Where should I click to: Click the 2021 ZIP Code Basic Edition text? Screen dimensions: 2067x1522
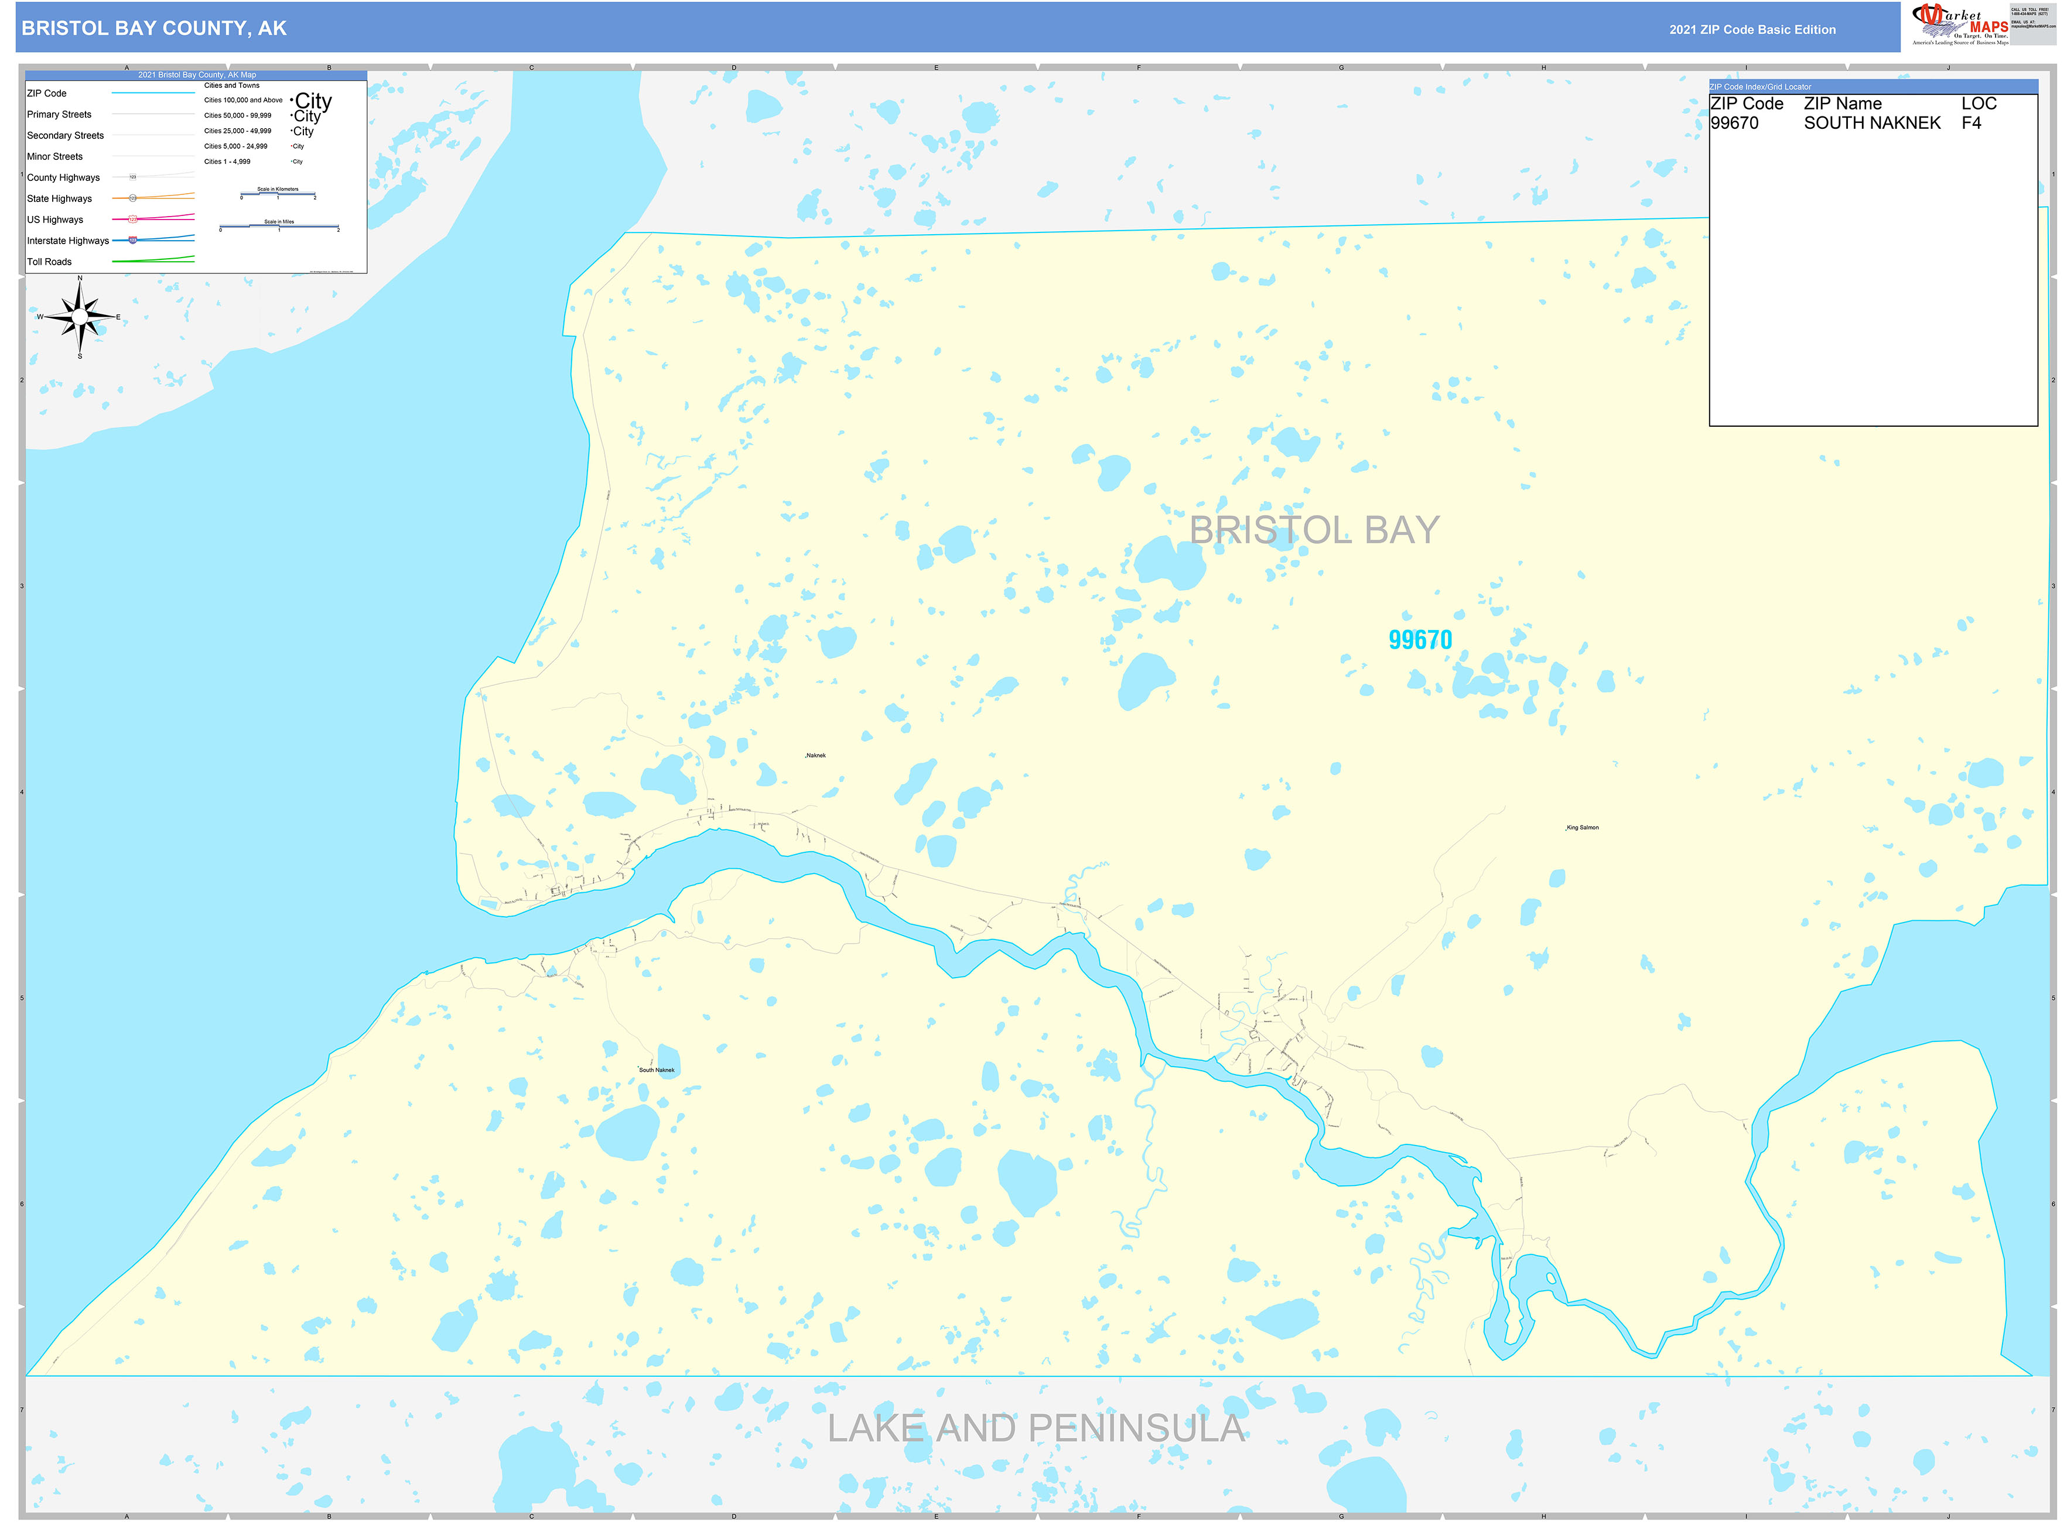pyautogui.click(x=1752, y=29)
